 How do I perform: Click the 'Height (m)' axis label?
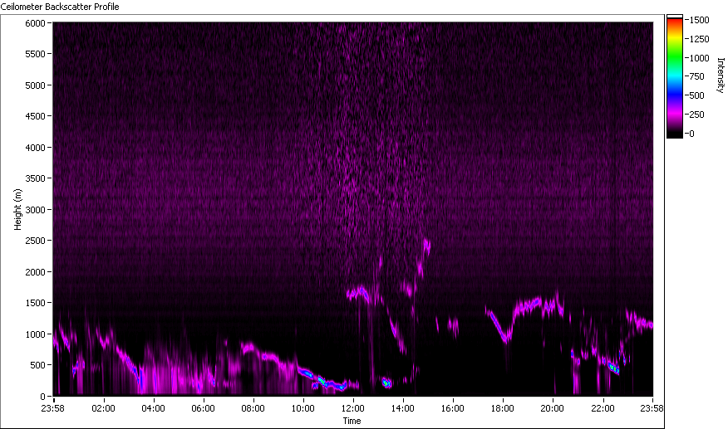(17, 209)
